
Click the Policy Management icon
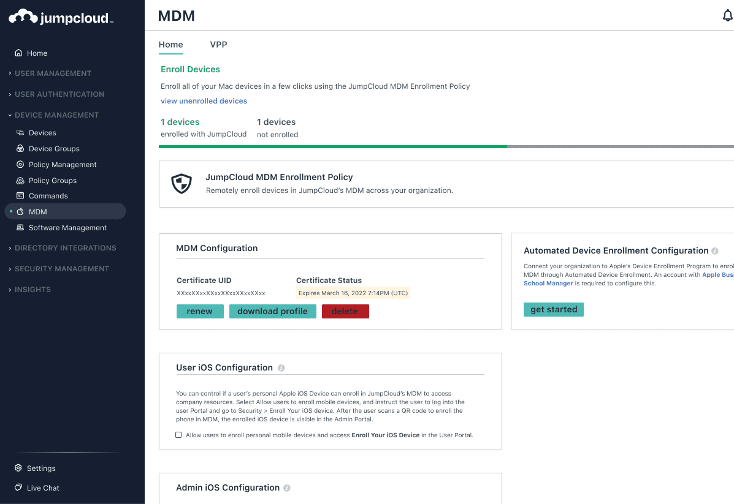click(x=20, y=165)
